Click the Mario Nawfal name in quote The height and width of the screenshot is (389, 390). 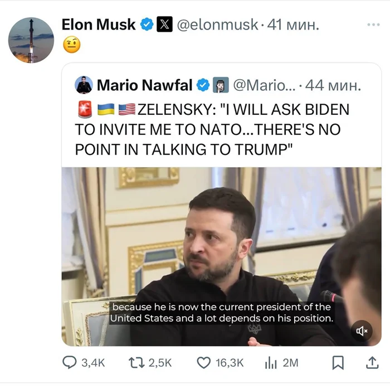pyautogui.click(x=144, y=85)
